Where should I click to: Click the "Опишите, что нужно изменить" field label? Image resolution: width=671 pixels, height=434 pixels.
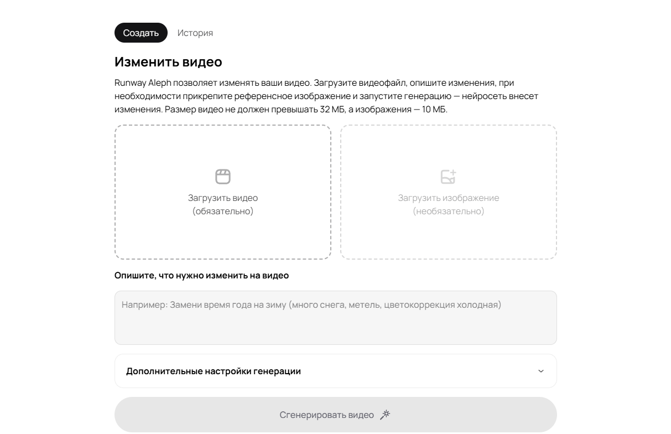tap(201, 275)
